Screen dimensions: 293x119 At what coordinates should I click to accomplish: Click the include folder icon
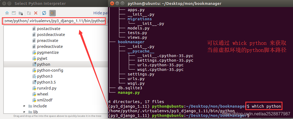(30, 106)
